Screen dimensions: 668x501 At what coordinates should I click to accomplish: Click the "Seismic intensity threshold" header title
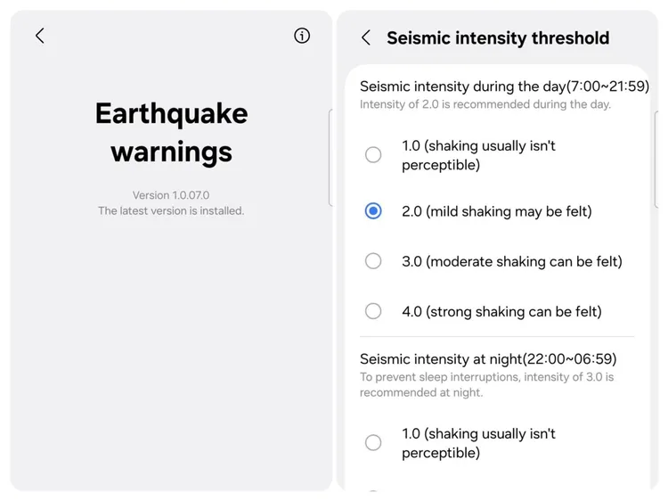tap(498, 37)
